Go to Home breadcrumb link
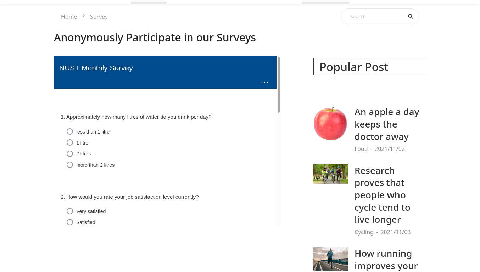This screenshot has height=272, width=480. (x=69, y=17)
